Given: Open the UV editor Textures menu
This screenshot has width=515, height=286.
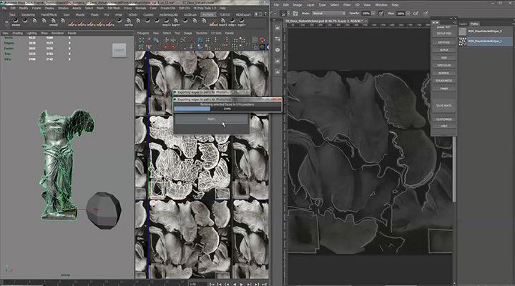Looking at the screenshot, I should [201, 33].
